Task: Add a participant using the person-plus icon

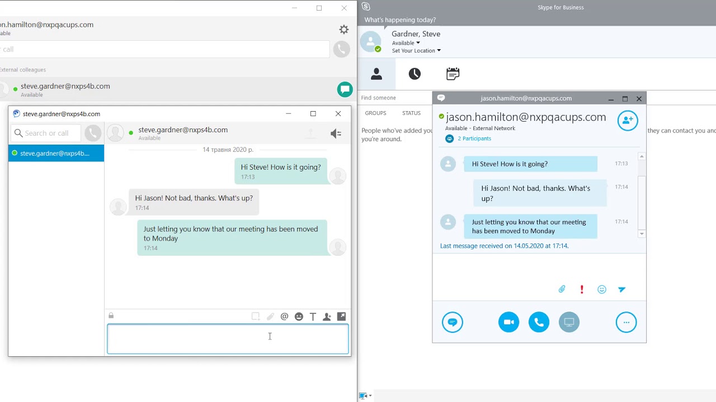Action: tap(327, 317)
